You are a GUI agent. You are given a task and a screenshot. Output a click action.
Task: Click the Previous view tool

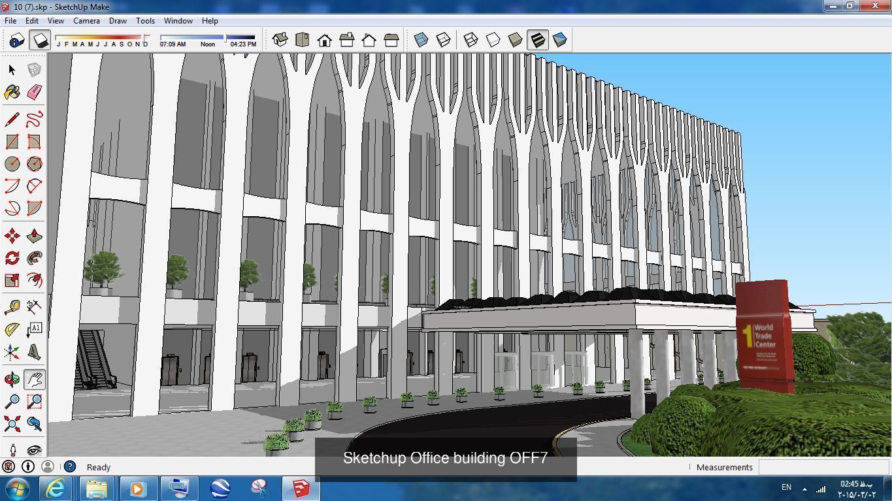coord(34,424)
